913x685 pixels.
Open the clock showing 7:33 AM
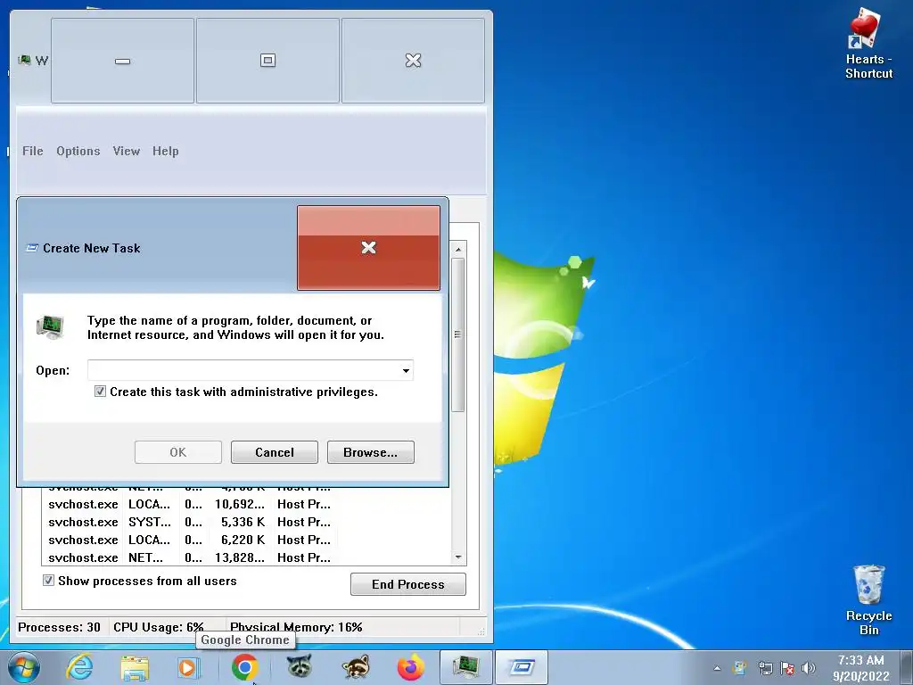point(861,668)
